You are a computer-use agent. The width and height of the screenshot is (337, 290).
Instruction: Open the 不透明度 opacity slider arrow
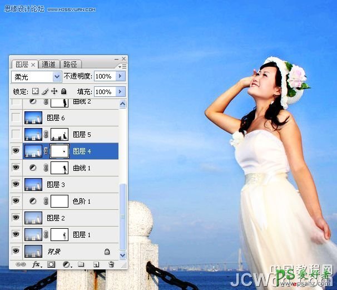point(121,76)
